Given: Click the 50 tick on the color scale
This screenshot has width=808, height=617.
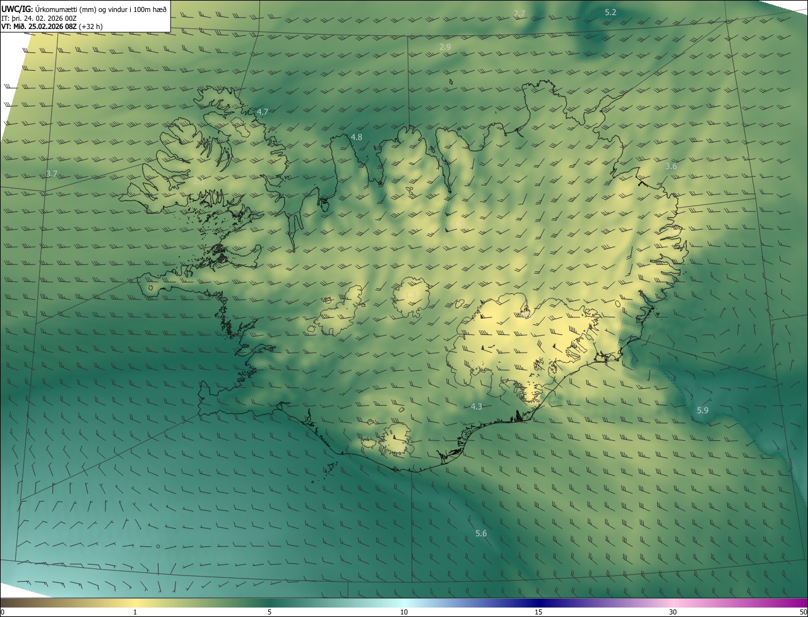Looking at the screenshot, I should [803, 612].
